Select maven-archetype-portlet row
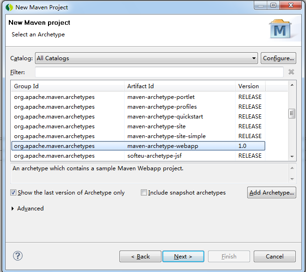306x272 pixels. [138, 97]
